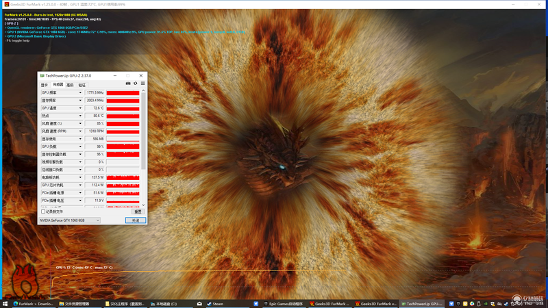Click the 586 MB memory value
The image size is (548, 308).
pos(95,139)
